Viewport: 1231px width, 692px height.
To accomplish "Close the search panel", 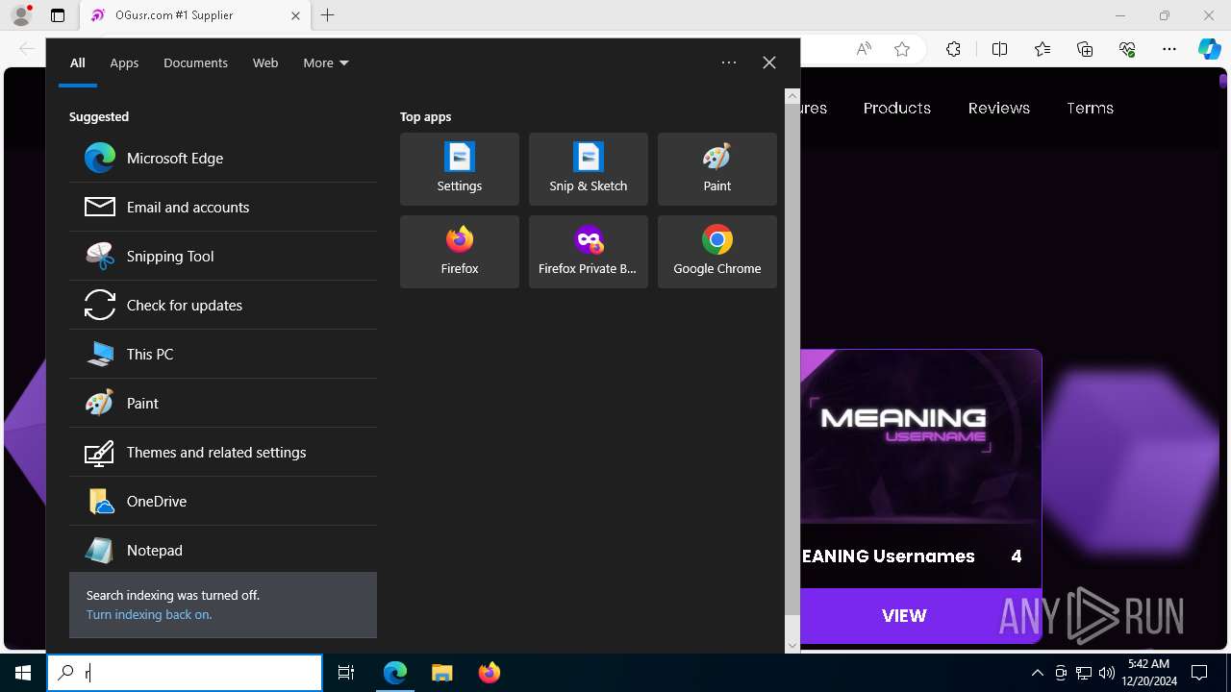I will 769,62.
